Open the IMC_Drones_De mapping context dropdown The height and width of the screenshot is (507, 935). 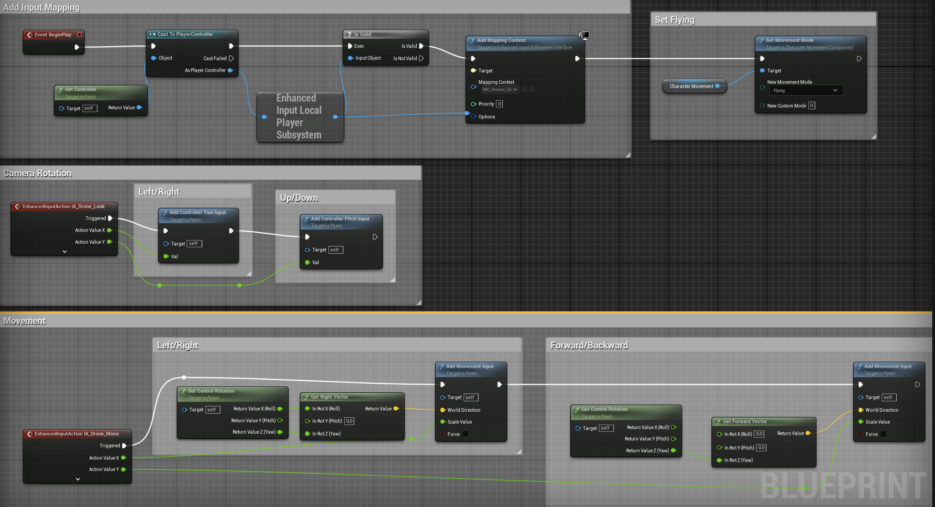pos(500,90)
